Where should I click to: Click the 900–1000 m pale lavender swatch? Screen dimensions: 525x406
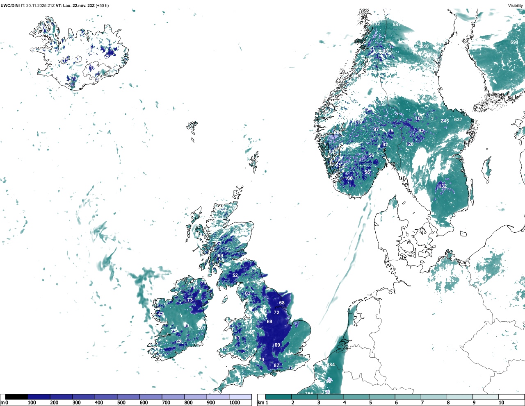click(x=218, y=397)
